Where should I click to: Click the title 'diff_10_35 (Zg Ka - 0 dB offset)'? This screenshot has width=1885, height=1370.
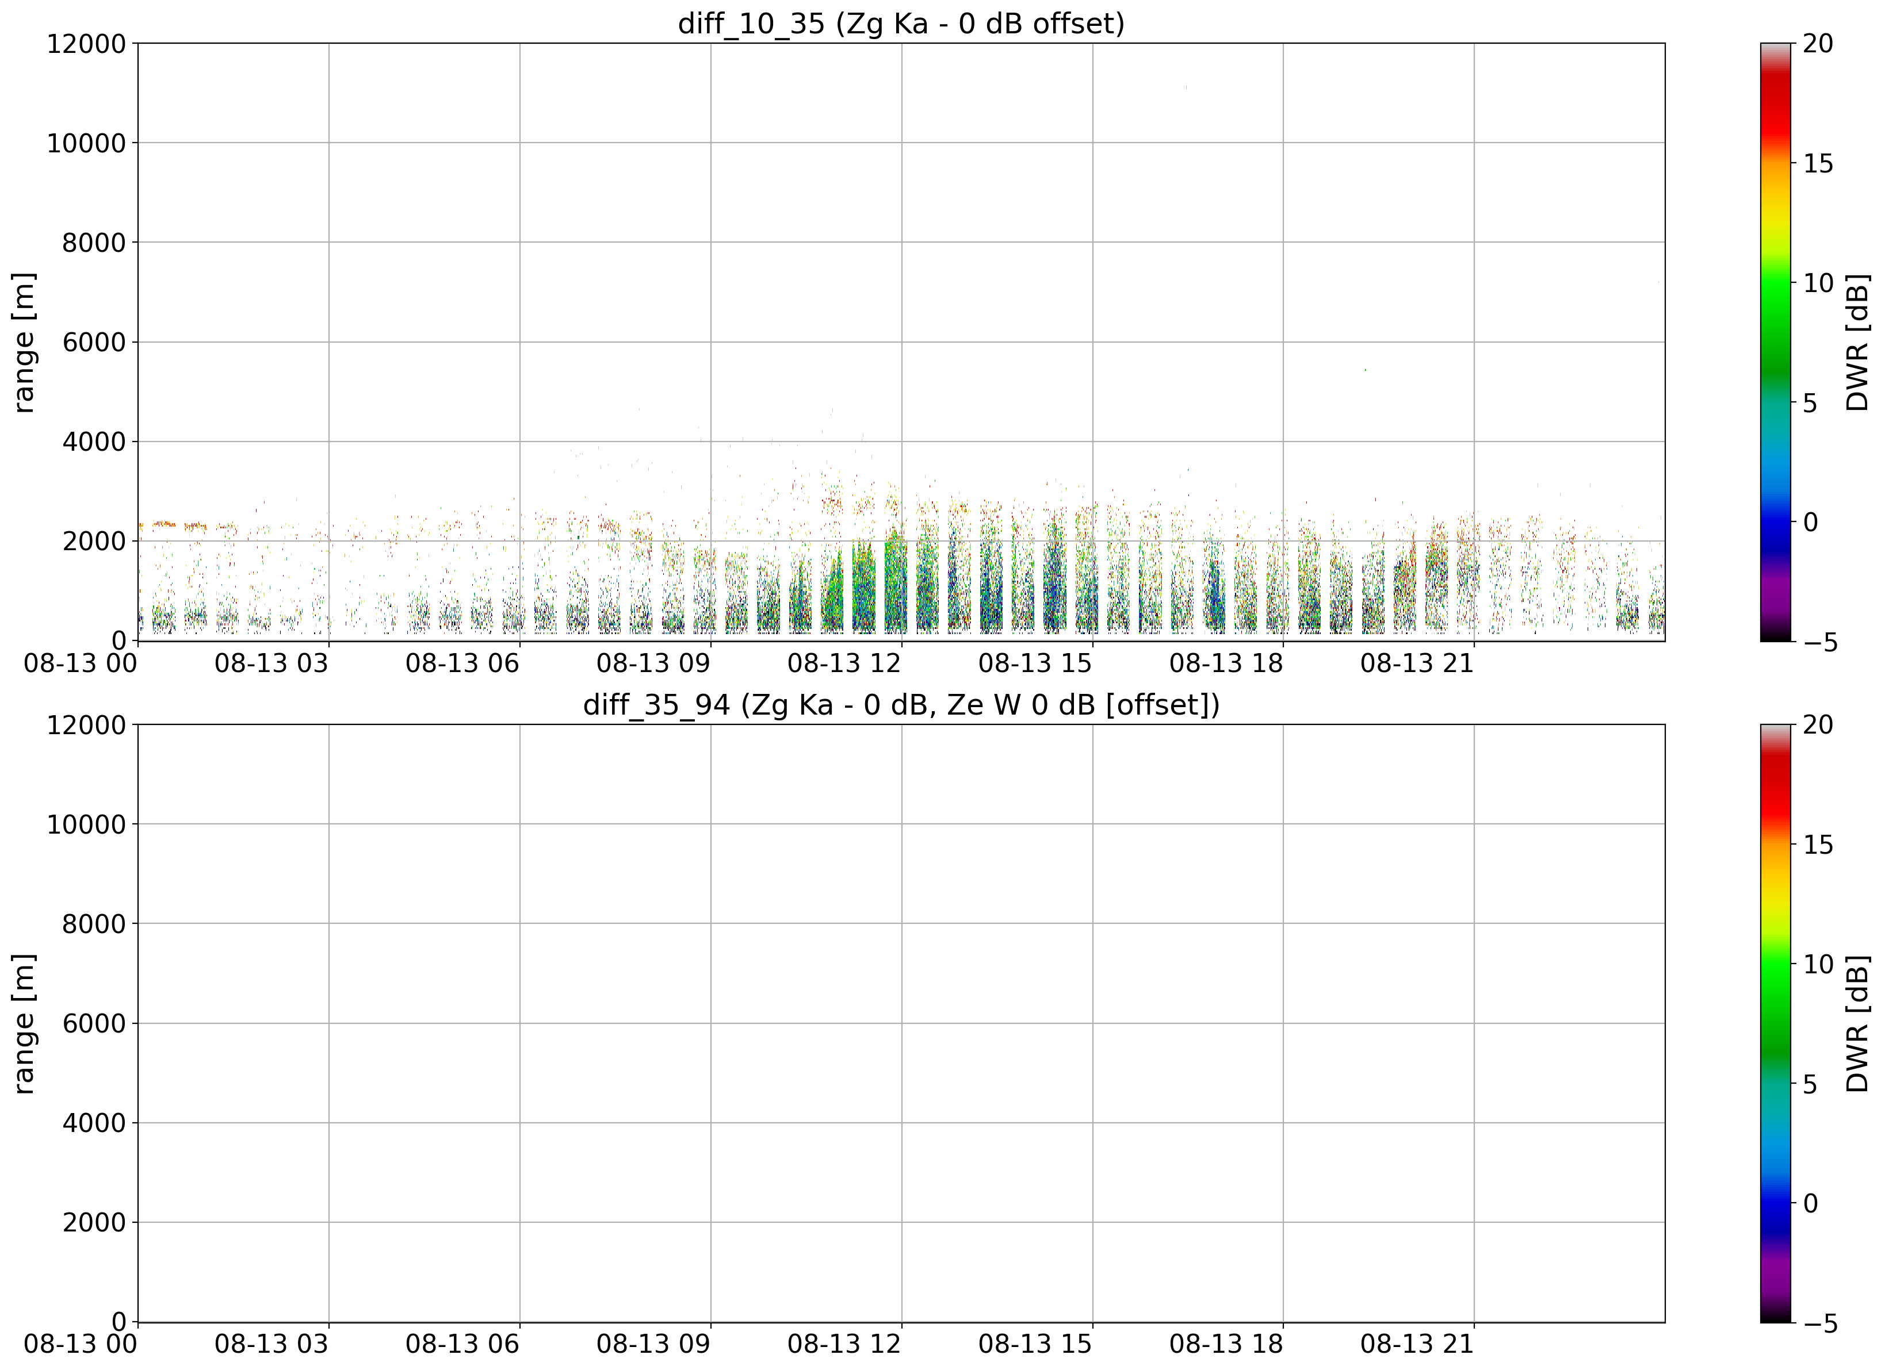[x=901, y=23]
